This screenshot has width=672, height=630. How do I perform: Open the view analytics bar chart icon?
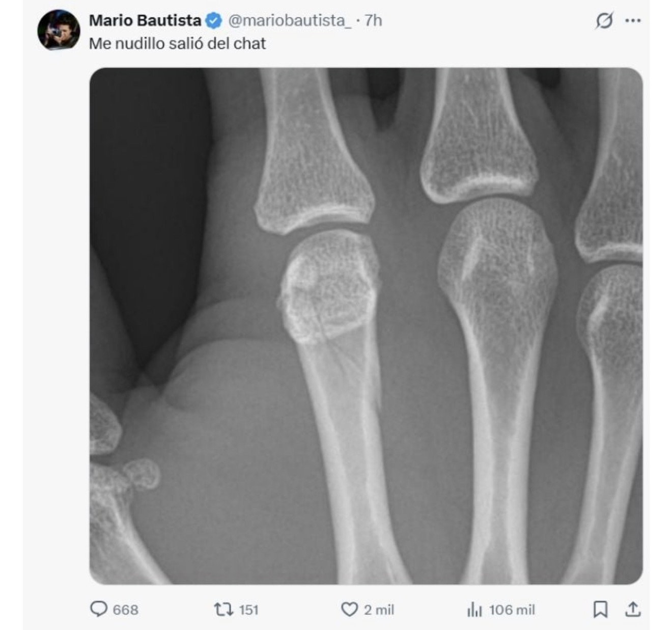(474, 609)
